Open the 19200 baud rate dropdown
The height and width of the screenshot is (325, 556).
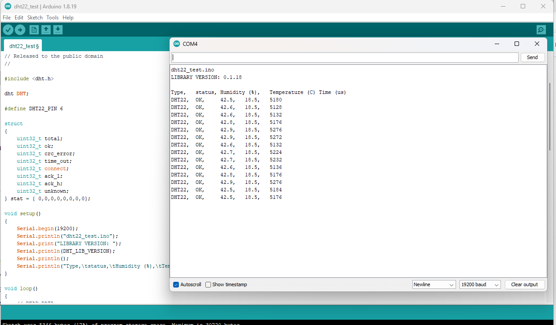[x=480, y=284]
